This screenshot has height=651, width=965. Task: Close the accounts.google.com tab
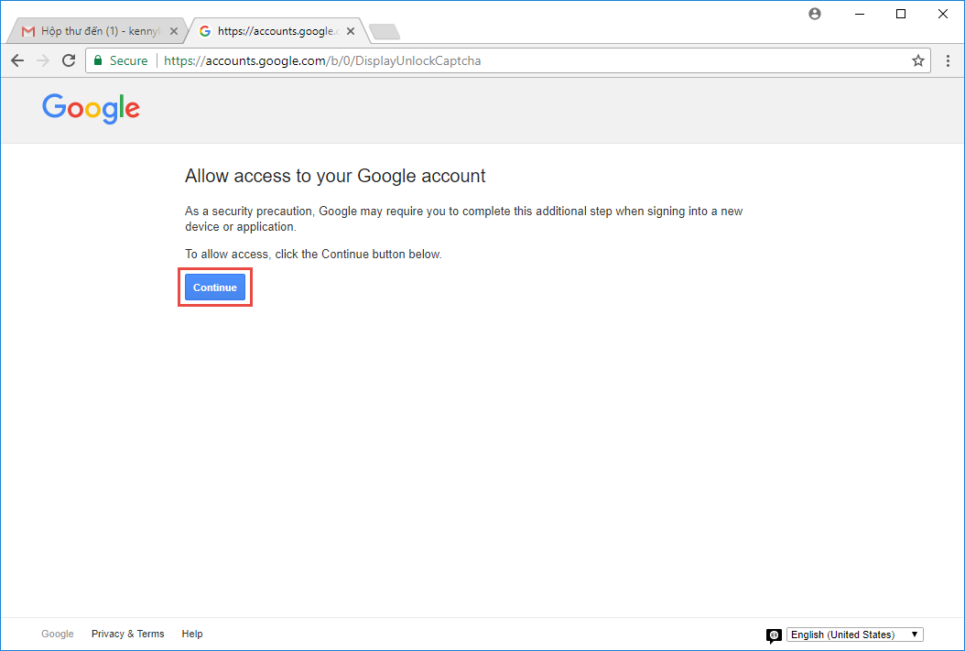[351, 31]
